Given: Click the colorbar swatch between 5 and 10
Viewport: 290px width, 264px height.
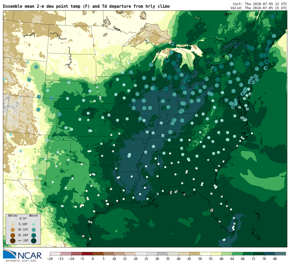Looking at the screenshot, I should 109,254.
